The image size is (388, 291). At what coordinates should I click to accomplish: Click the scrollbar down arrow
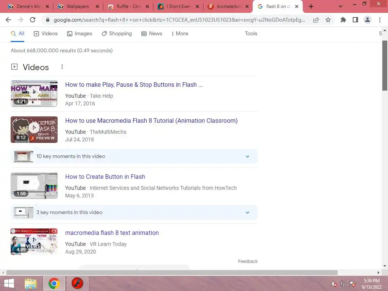pos(385,266)
